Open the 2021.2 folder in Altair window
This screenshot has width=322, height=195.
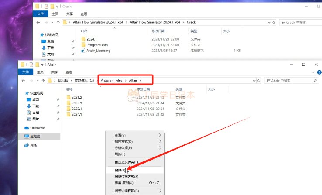[74, 97]
